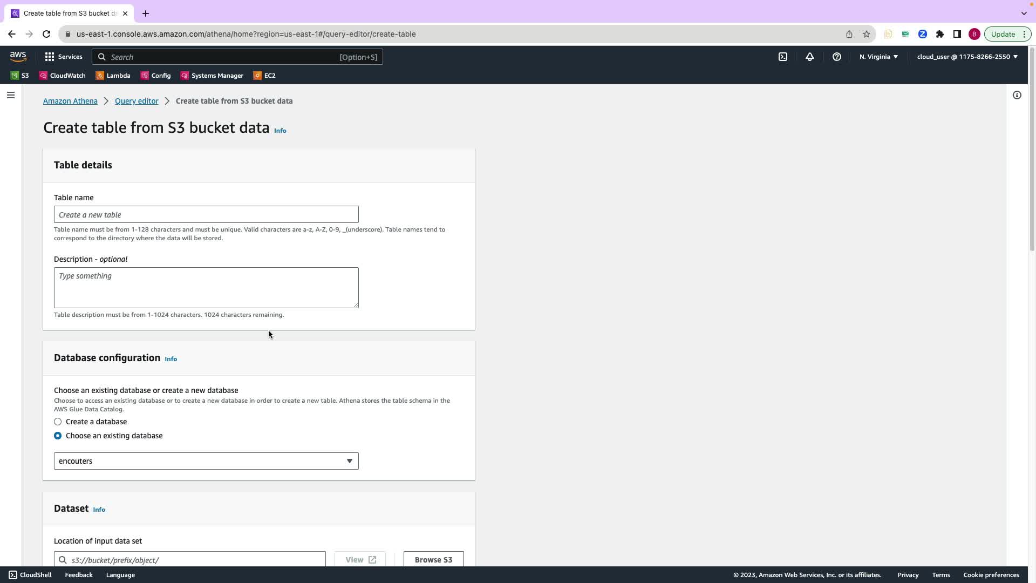This screenshot has width=1036, height=583.
Task: Go to the Query editor breadcrumb
Action: point(137,101)
